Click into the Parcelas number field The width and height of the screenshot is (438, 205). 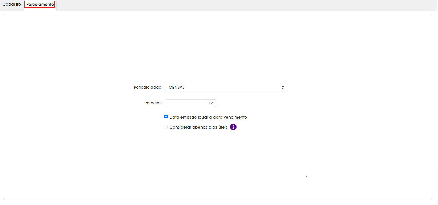(x=191, y=103)
